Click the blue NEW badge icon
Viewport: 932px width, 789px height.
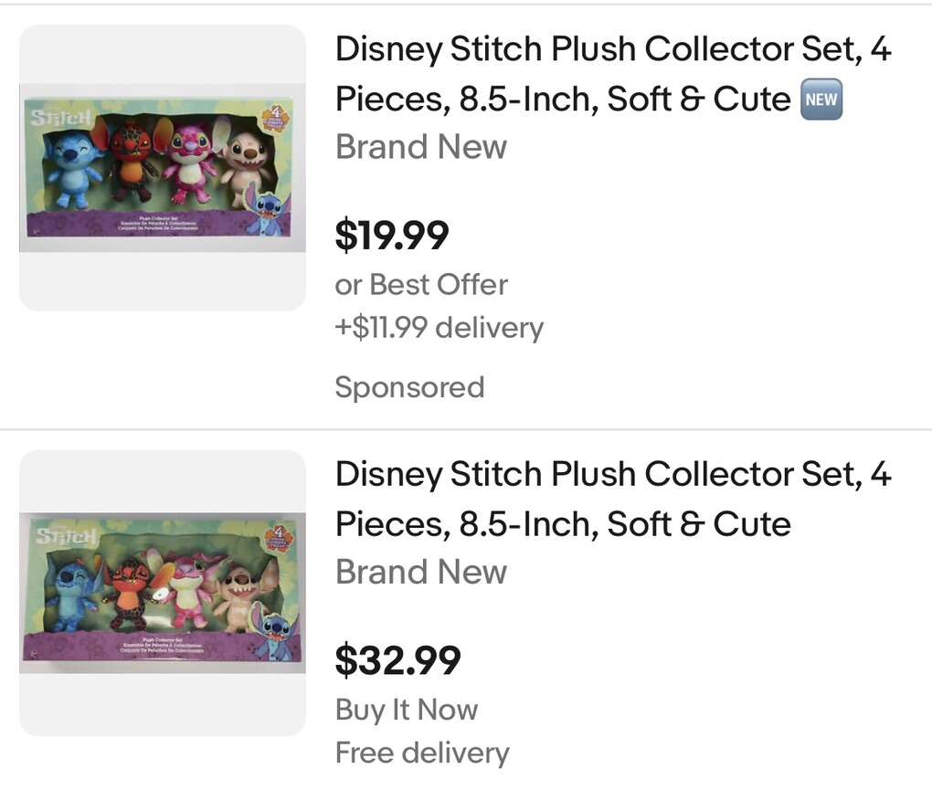click(821, 100)
